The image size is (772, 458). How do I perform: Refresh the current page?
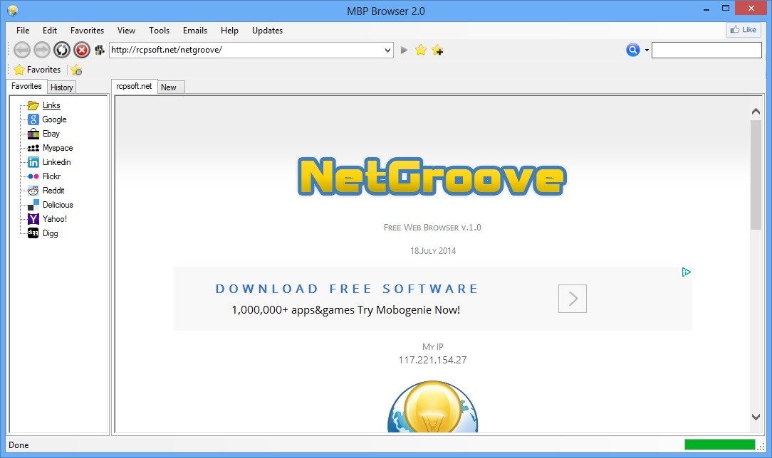(x=61, y=50)
